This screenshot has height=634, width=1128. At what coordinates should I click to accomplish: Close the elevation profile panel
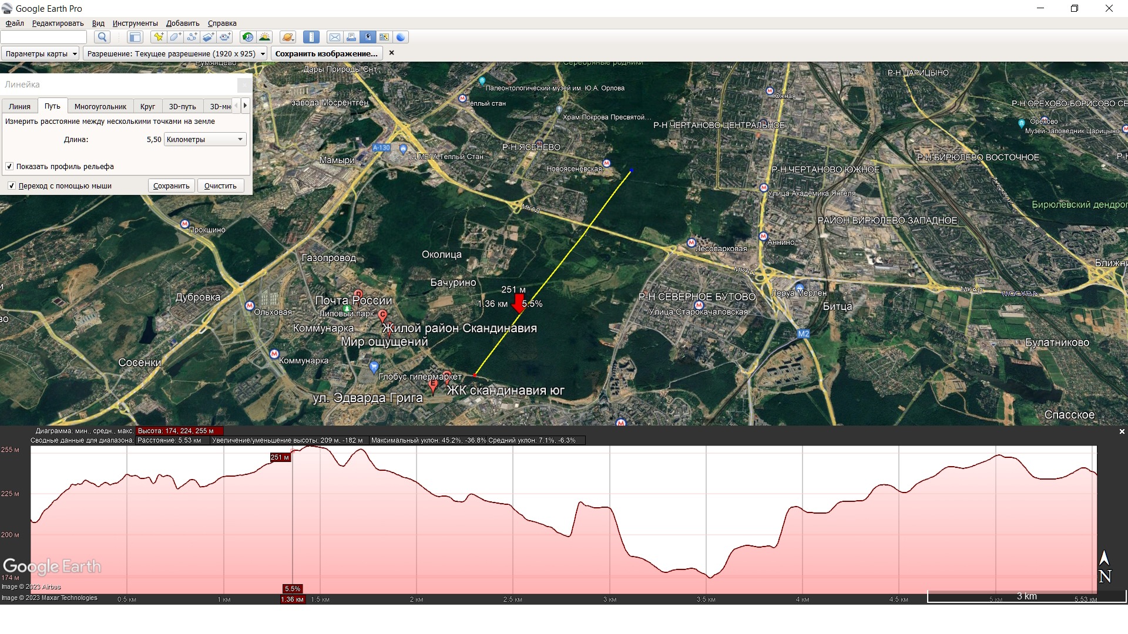tap(1122, 431)
